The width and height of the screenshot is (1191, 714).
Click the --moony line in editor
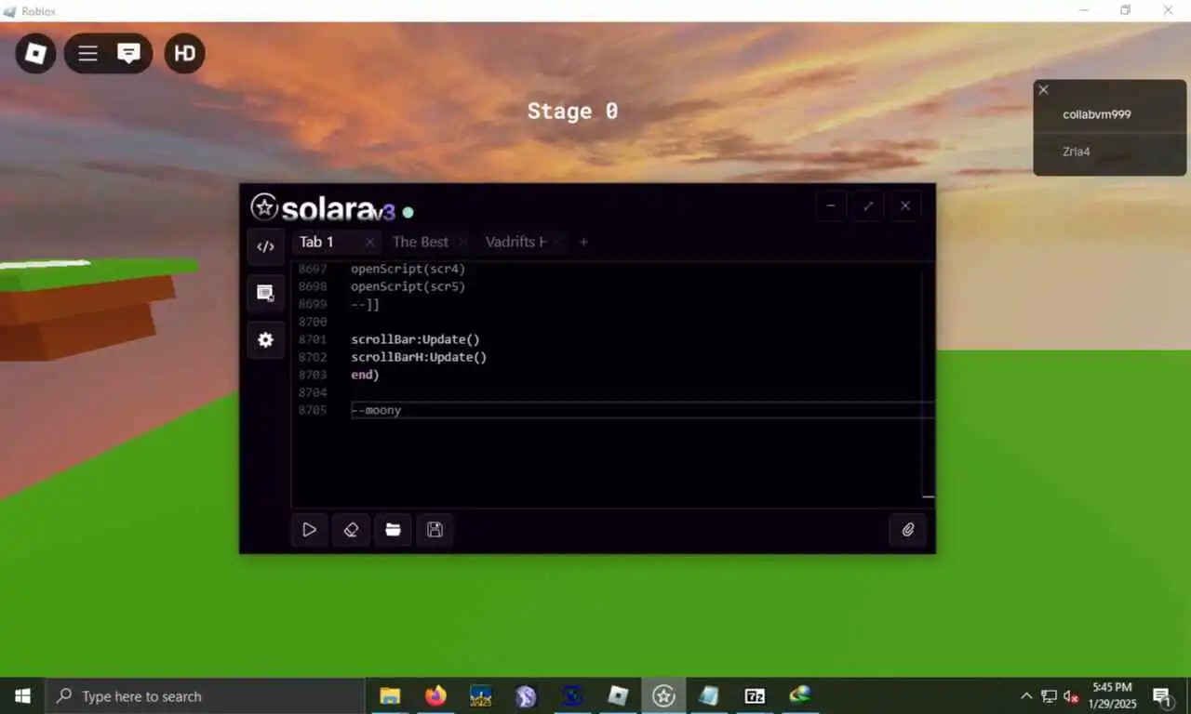[376, 410]
